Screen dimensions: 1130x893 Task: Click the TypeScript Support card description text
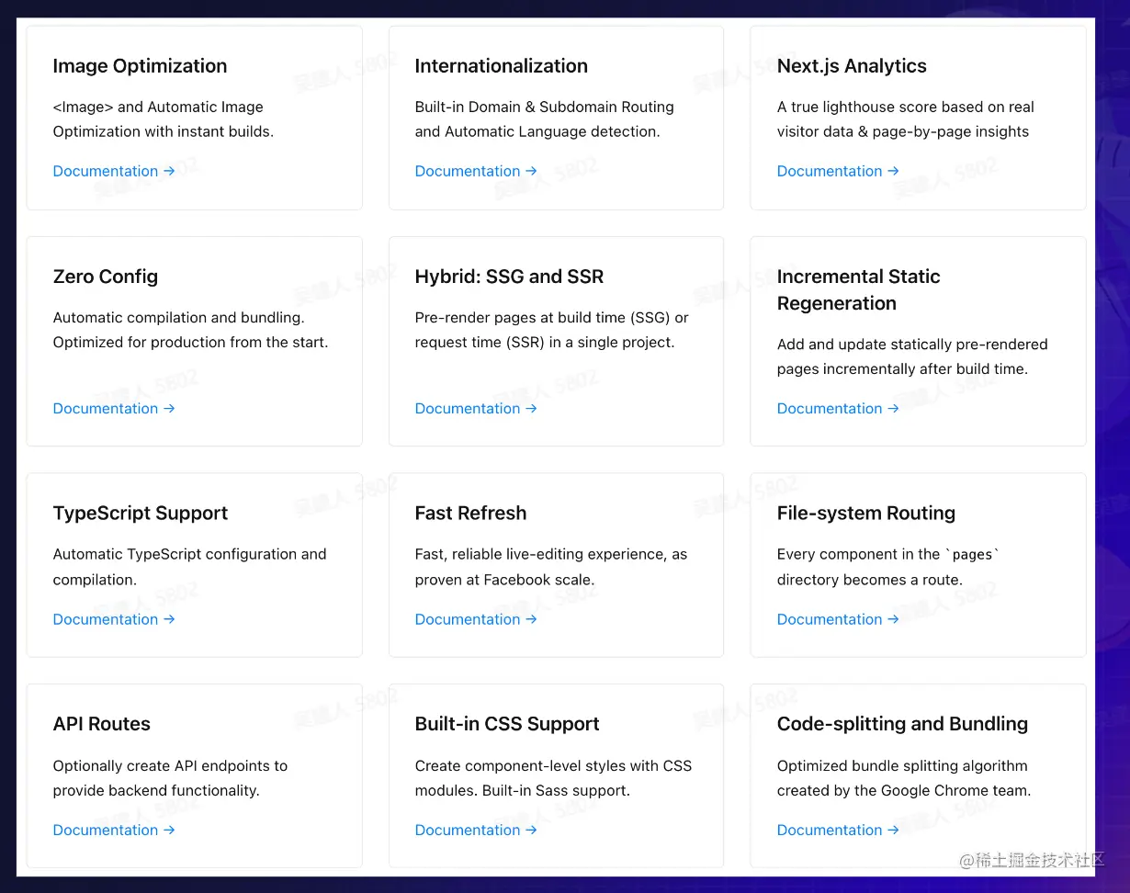(189, 567)
